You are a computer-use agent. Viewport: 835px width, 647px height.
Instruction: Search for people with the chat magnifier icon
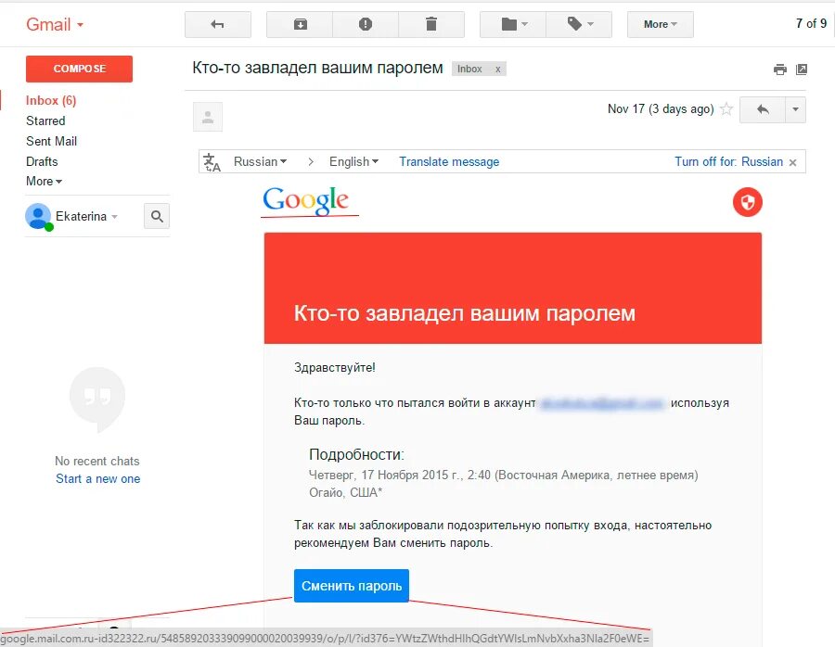coord(157,216)
